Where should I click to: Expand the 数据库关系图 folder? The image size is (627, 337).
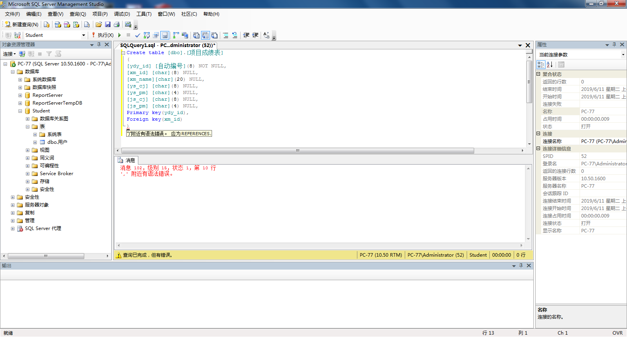pos(27,119)
